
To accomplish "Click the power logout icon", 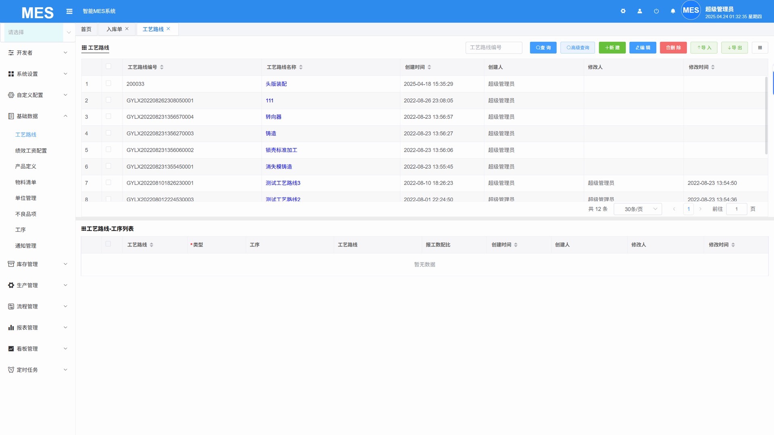I will pyautogui.click(x=656, y=11).
